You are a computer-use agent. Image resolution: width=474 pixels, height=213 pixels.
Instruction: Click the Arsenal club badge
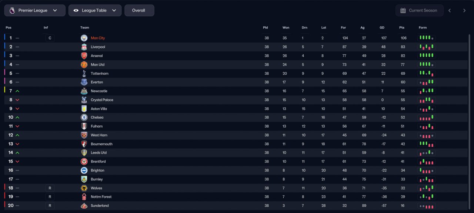84,56
